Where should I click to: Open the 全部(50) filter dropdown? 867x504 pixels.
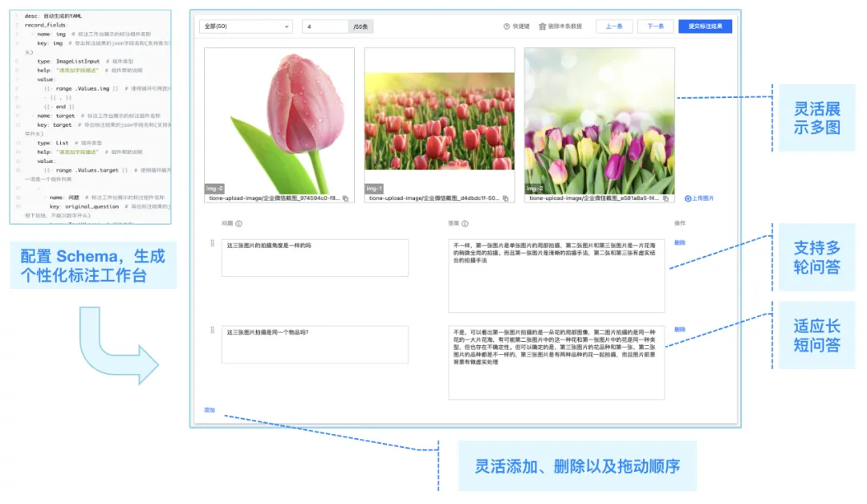coord(247,25)
